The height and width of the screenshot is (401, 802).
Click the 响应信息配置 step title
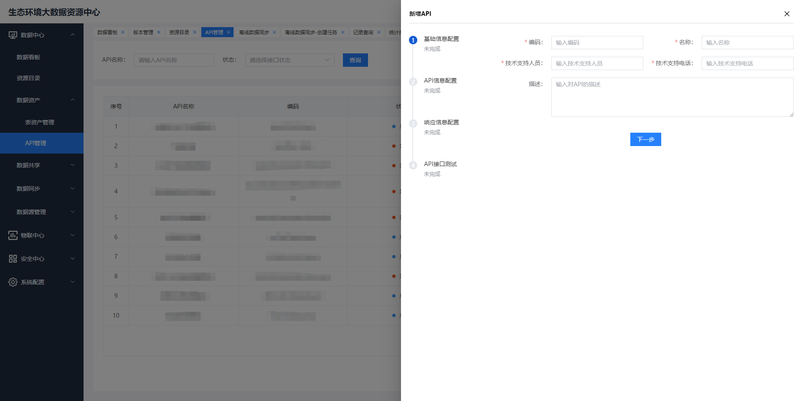(442, 122)
